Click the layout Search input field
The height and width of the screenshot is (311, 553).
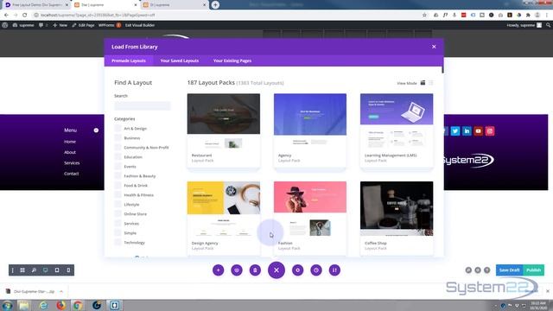(x=143, y=105)
